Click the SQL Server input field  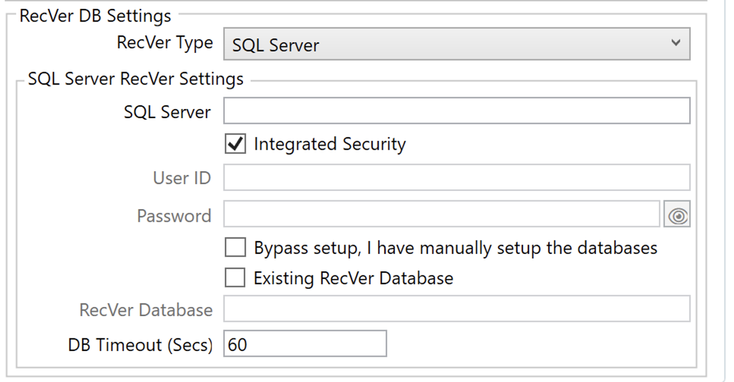point(457,111)
